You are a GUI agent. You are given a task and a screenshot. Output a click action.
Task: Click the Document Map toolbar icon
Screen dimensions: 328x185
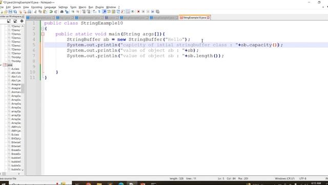(x=113, y=12)
